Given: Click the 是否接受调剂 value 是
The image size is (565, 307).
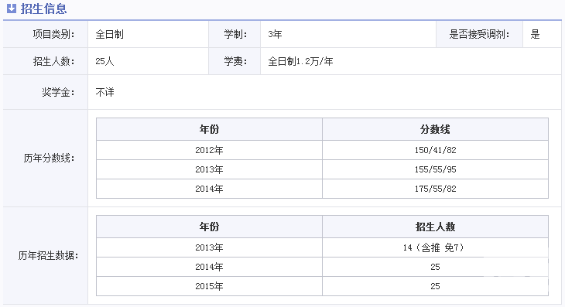Looking at the screenshot, I should click(x=535, y=35).
